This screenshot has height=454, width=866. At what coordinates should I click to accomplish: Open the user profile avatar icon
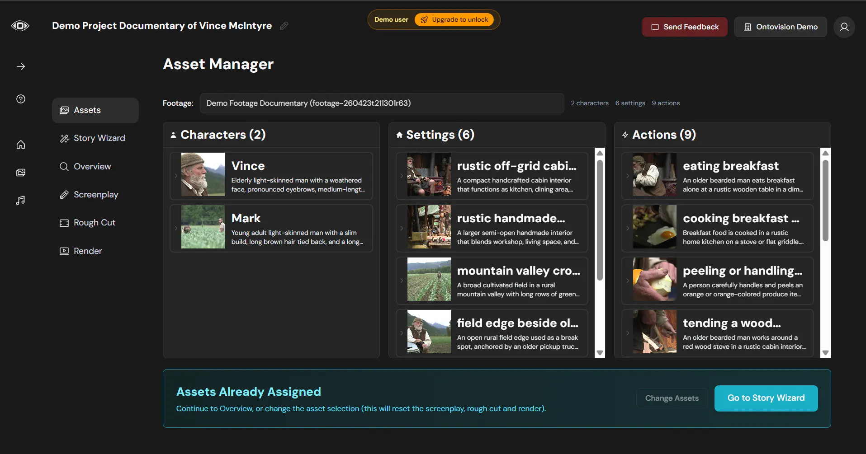coord(844,27)
